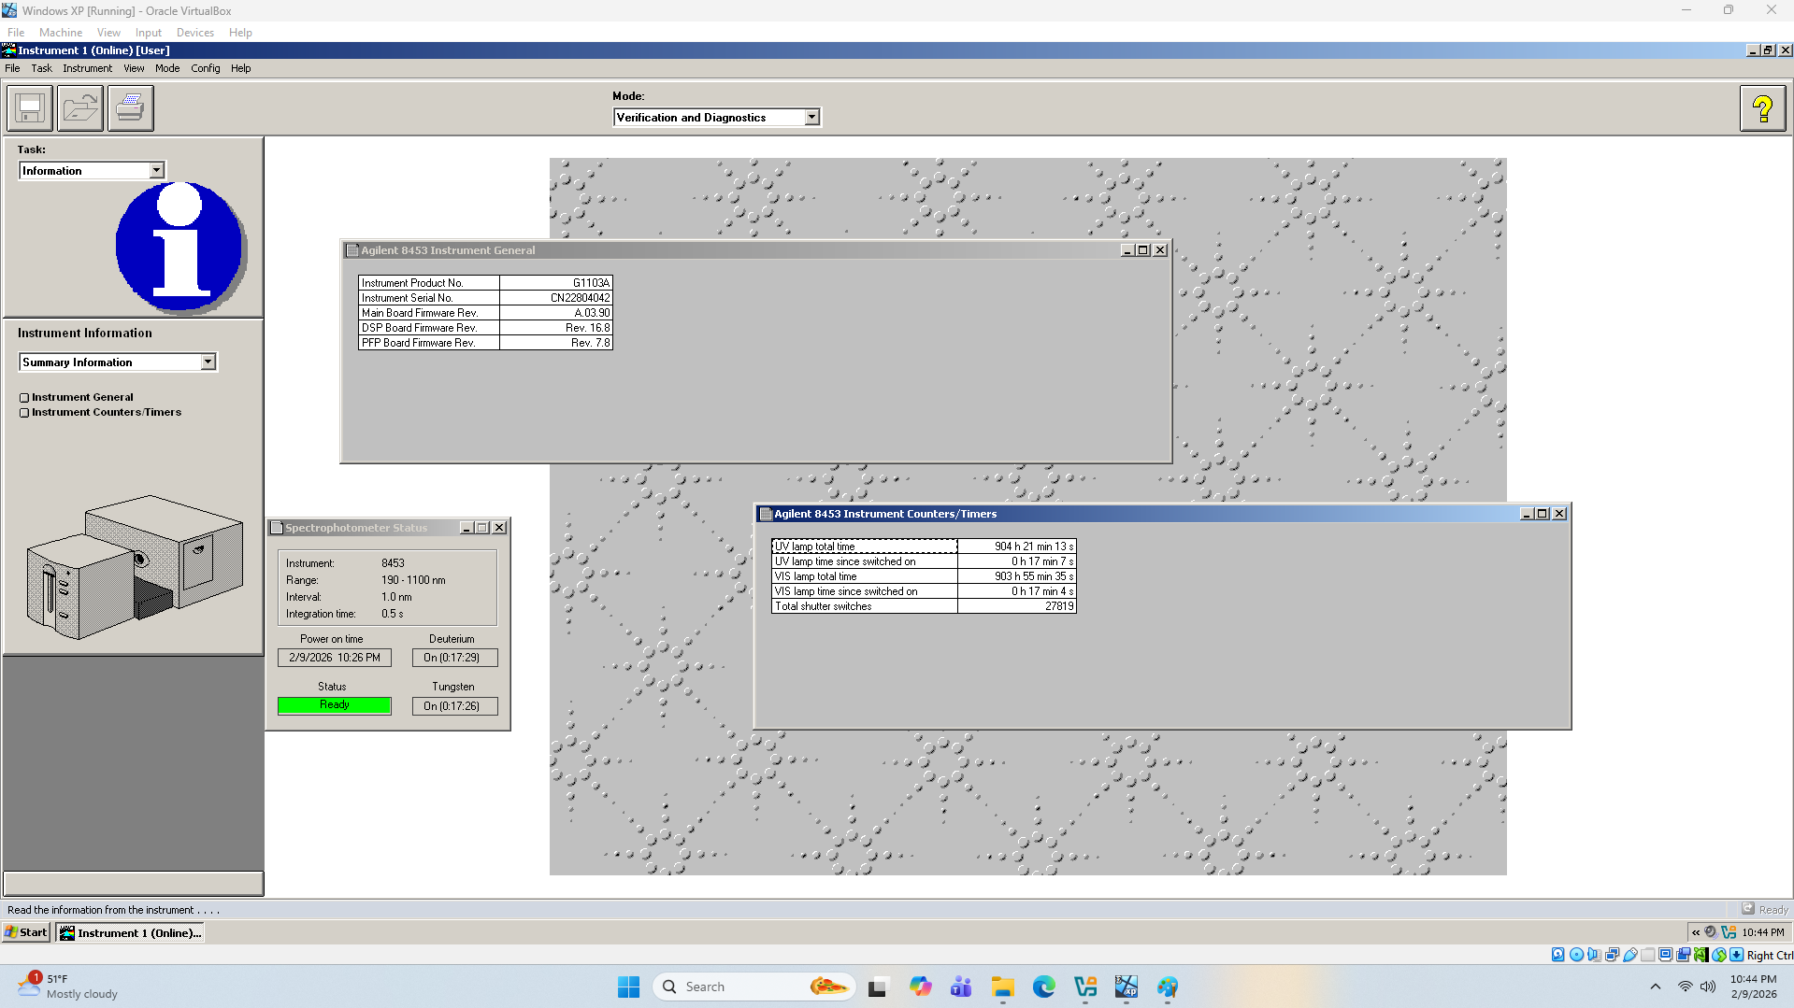This screenshot has width=1794, height=1008.
Task: Open the Summary Information dropdown arrow
Action: pyautogui.click(x=208, y=362)
